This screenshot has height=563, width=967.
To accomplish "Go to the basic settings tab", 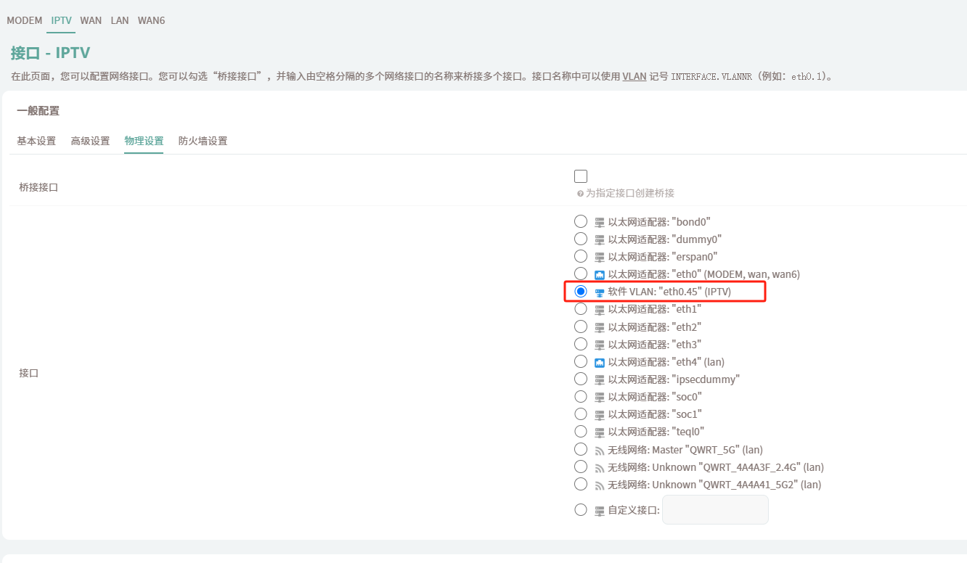I will point(36,141).
